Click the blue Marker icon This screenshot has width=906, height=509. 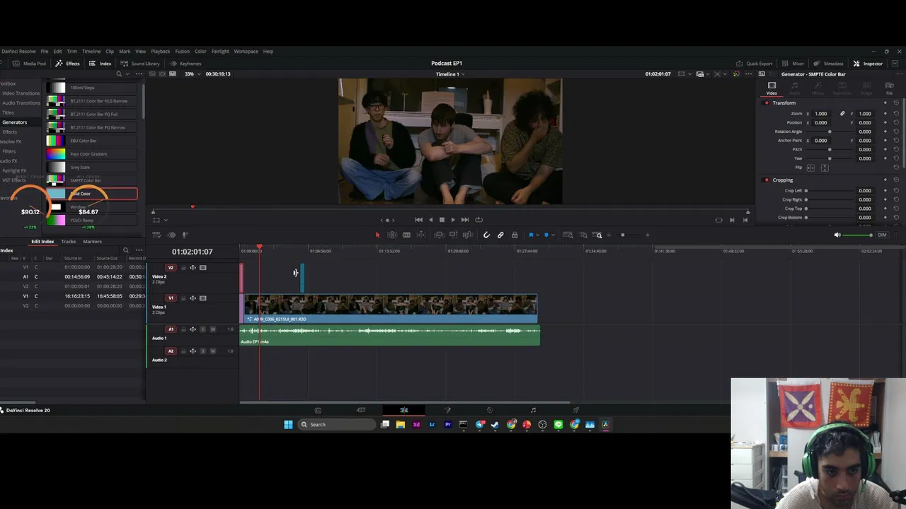546,235
